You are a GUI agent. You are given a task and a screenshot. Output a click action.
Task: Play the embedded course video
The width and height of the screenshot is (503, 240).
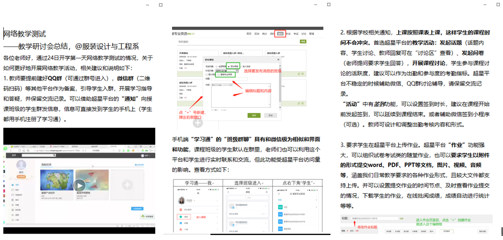click(79, 185)
